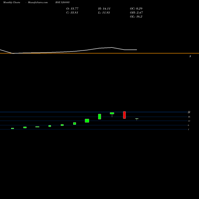This screenshot has height=199, width=199.
Task: Click the open value "O: 13.77"
Action: click(x=72, y=9)
